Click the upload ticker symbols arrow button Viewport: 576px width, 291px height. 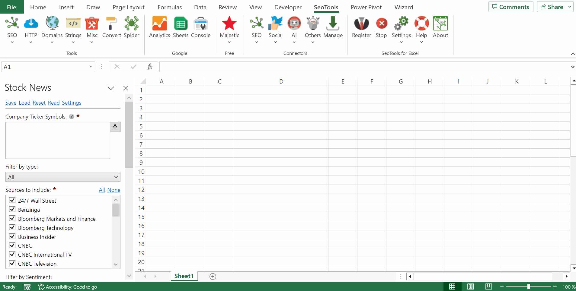coord(115,127)
